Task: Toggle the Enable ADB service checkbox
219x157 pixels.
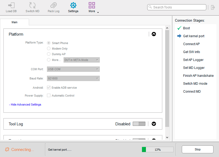Action: pyautogui.click(x=49, y=88)
